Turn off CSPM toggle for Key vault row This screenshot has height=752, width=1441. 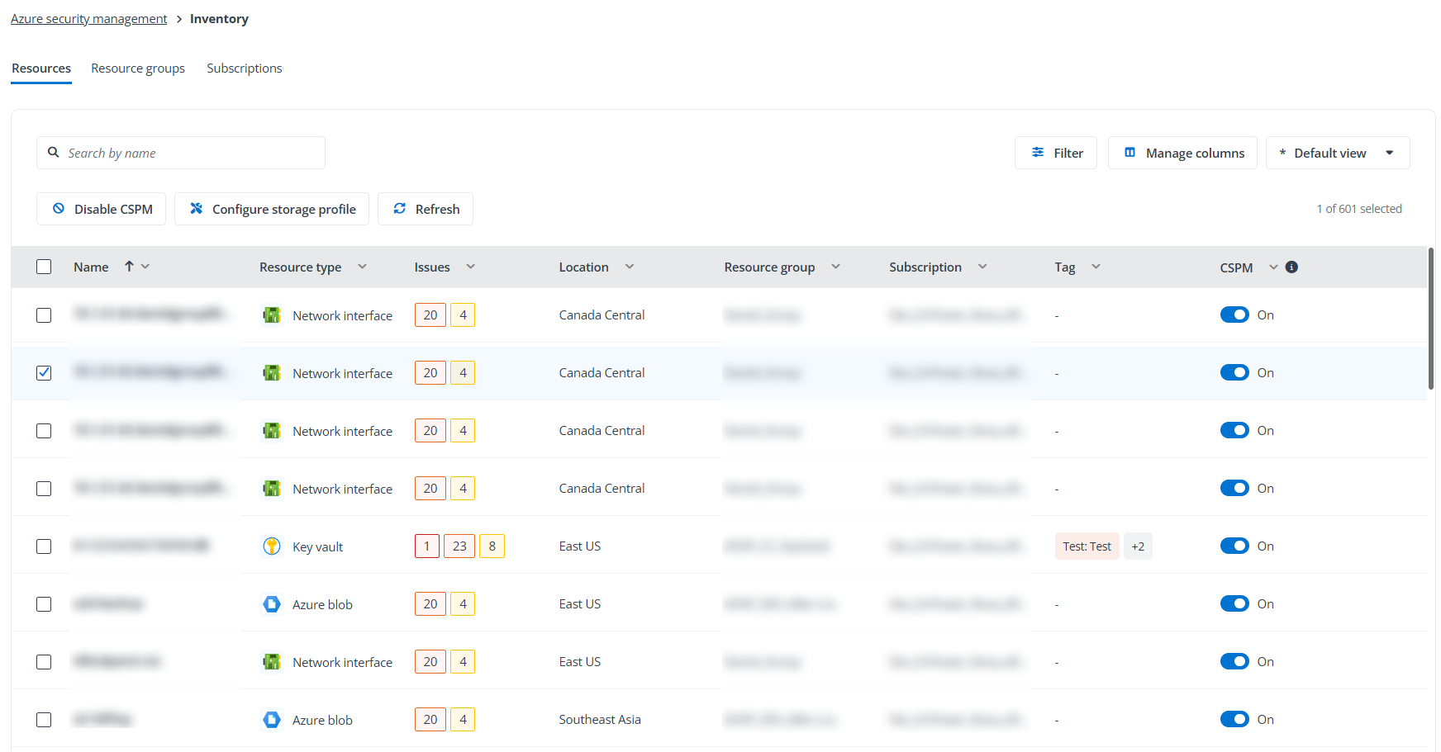[x=1234, y=546]
